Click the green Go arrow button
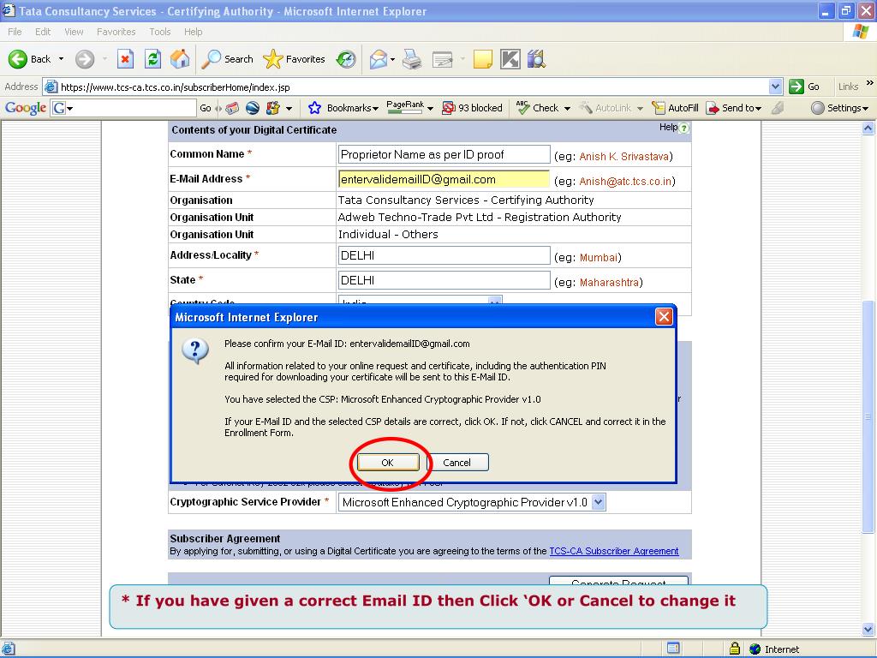The image size is (877, 658). 796,87
